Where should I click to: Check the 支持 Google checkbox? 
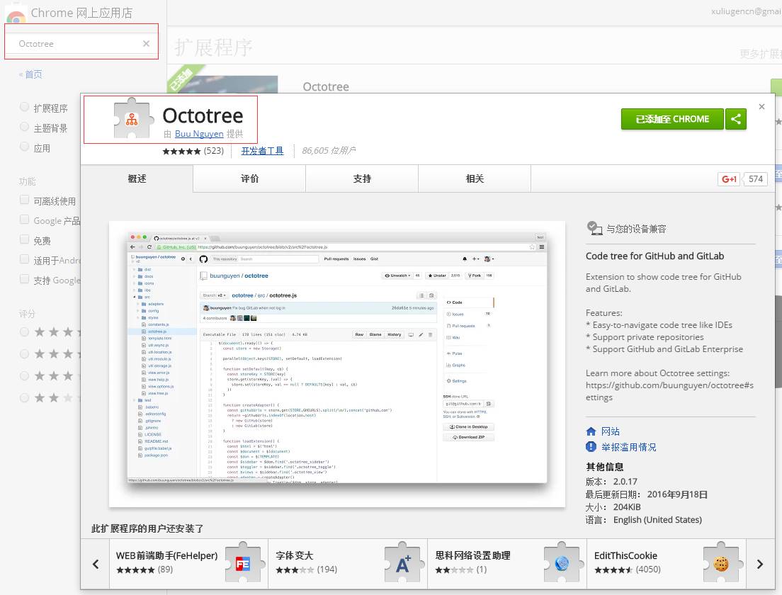24,279
